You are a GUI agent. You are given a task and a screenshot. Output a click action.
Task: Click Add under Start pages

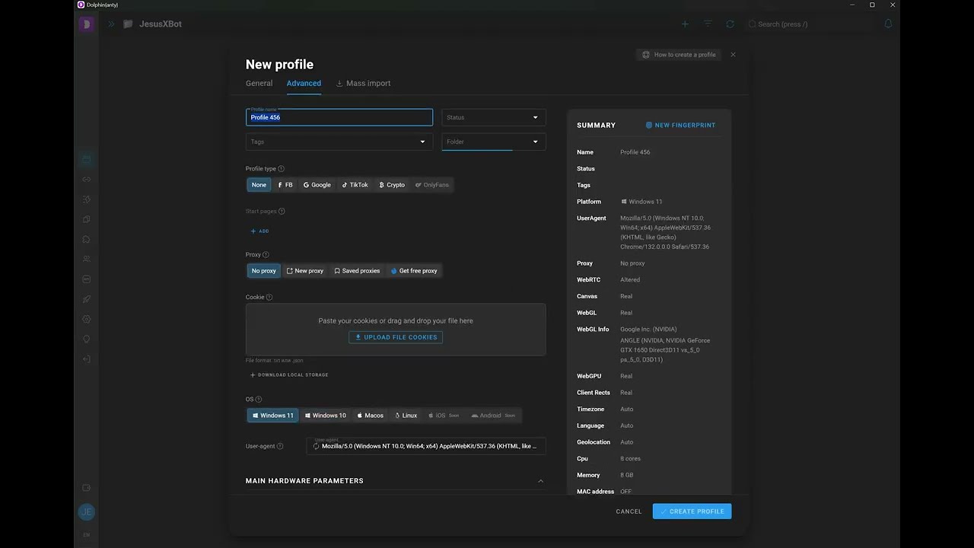[x=259, y=231]
